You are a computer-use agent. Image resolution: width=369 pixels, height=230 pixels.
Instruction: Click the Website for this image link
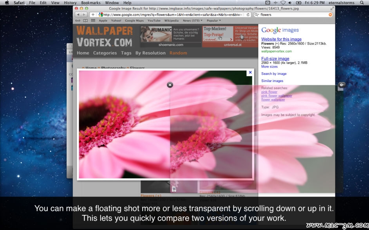click(x=281, y=39)
